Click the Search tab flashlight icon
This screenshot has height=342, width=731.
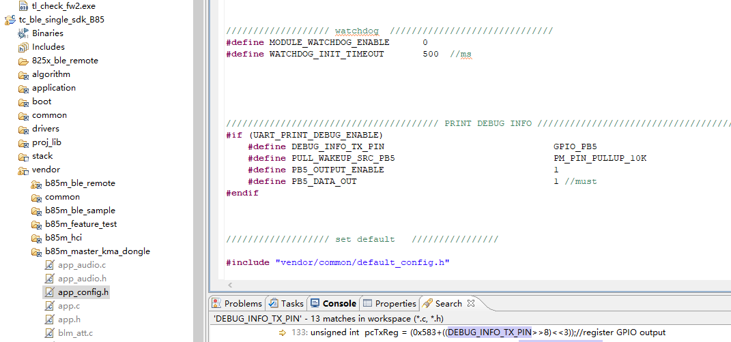coord(427,303)
